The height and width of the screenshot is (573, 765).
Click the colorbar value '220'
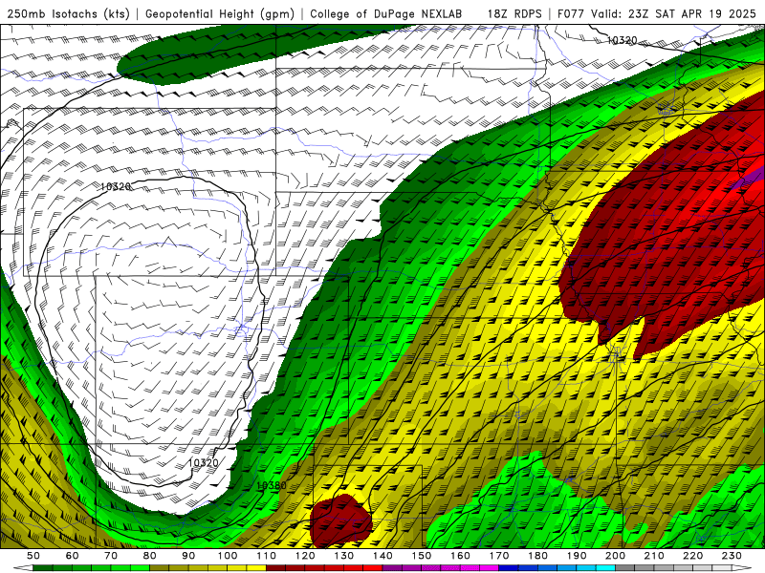(x=693, y=556)
